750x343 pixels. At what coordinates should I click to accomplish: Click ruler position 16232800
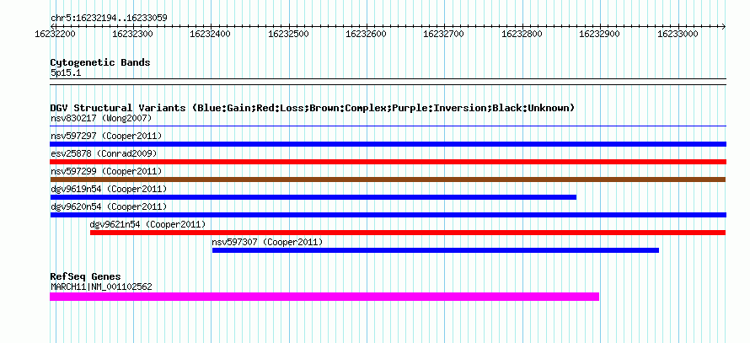522,34
